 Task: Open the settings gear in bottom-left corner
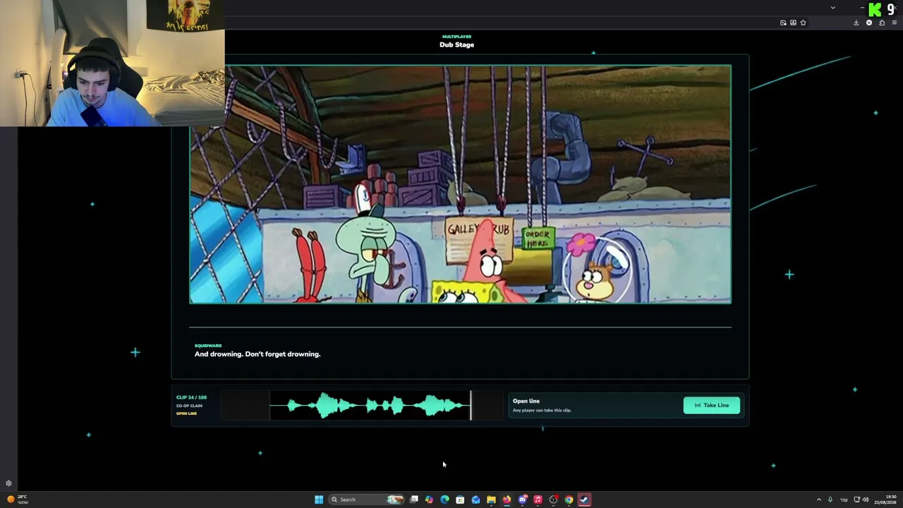(8, 483)
